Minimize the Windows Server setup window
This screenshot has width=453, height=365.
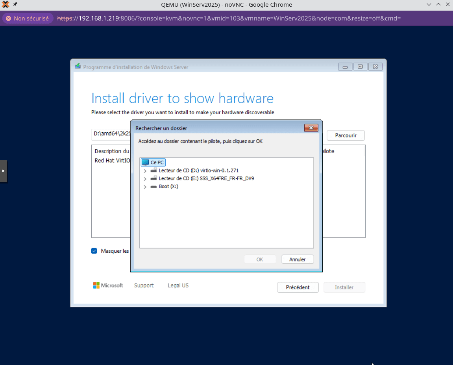[x=345, y=67]
